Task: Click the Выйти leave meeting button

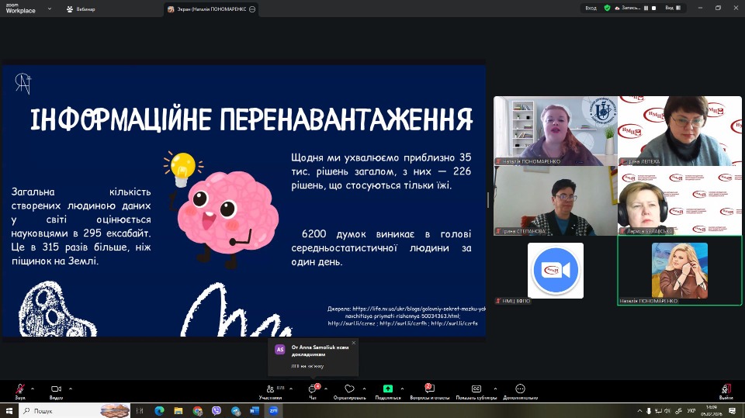Action: [726, 389]
